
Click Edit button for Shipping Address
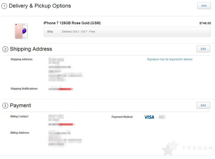pos(203,49)
